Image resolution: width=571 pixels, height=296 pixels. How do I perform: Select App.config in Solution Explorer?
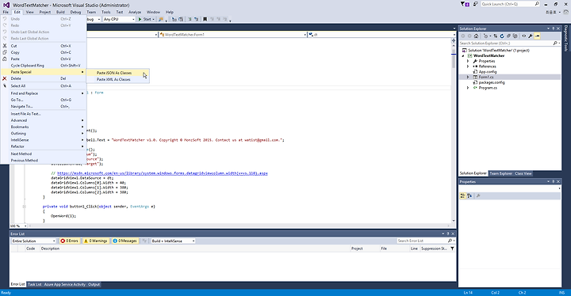coord(488,72)
